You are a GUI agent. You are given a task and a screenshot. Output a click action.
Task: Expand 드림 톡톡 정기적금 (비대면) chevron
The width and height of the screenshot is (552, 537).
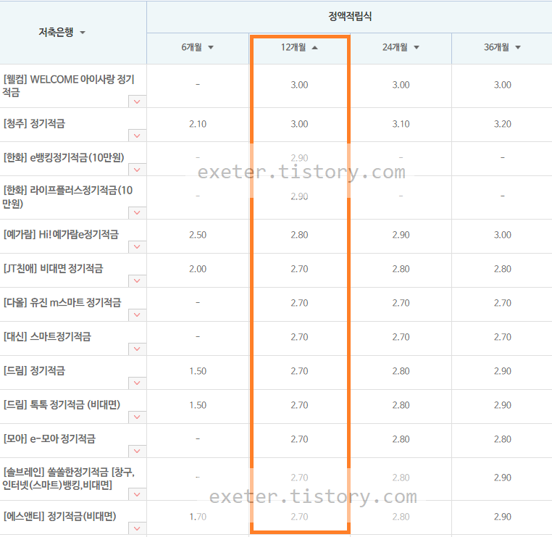coord(138,417)
